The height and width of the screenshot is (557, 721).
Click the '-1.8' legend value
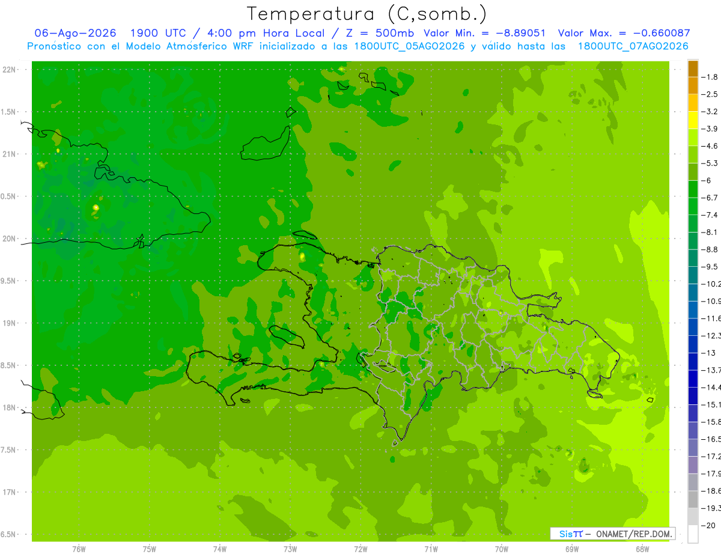[710, 77]
